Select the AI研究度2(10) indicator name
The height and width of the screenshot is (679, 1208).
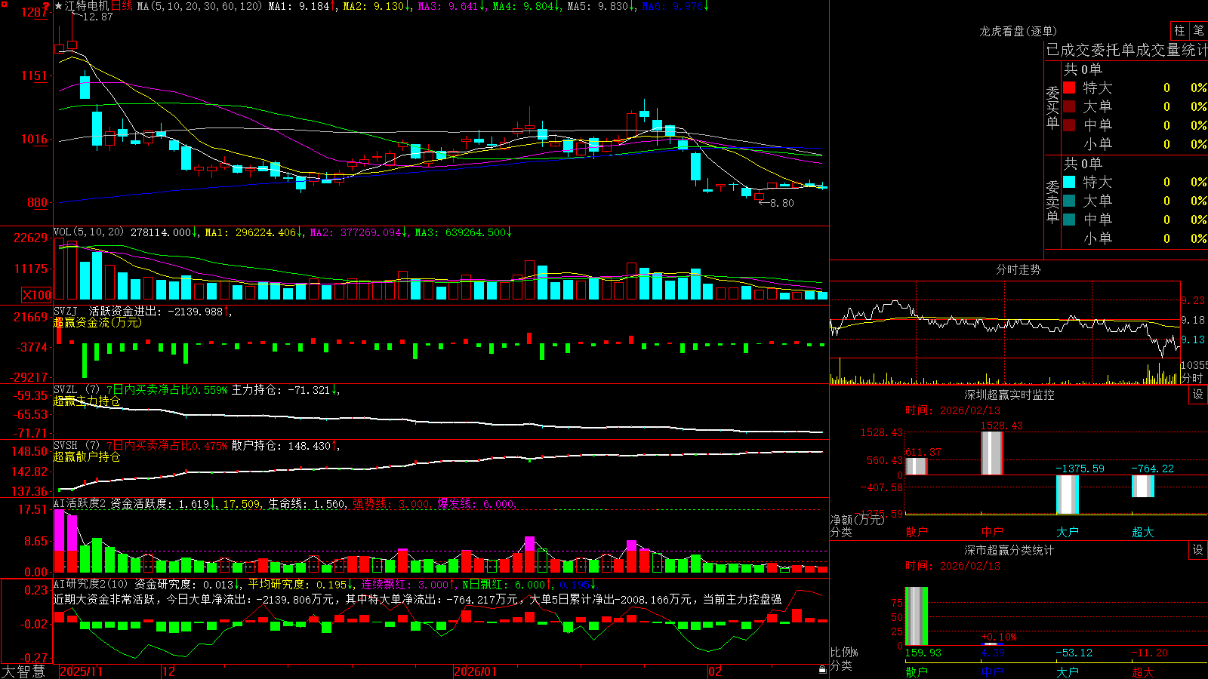pyautogui.click(x=91, y=584)
